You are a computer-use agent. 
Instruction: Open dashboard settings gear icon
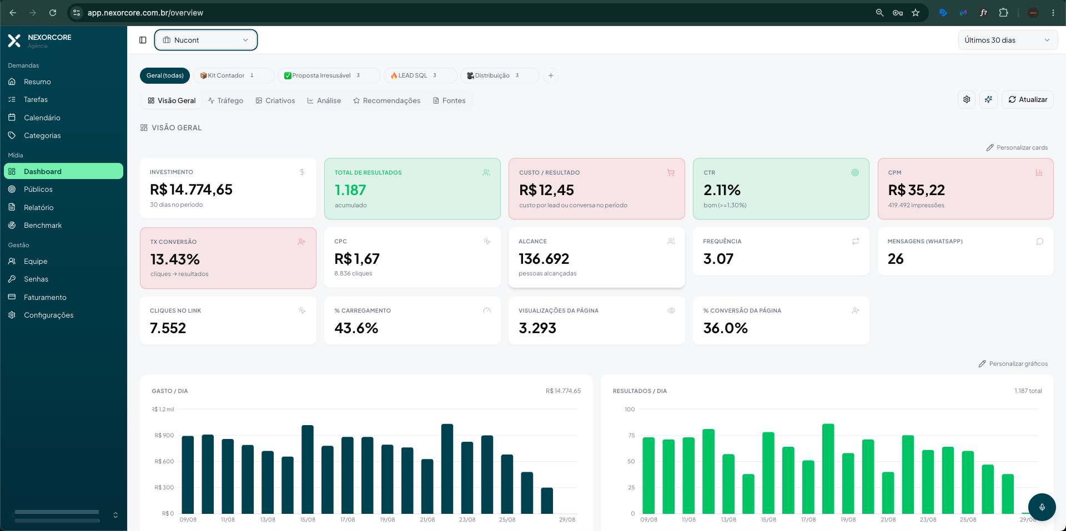coord(967,99)
